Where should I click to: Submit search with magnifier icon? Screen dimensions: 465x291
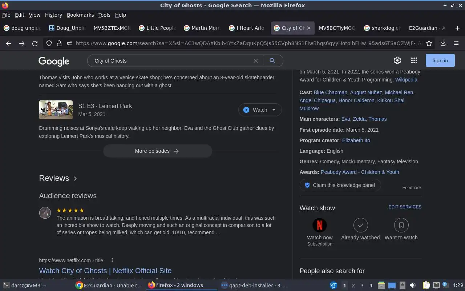pyautogui.click(x=272, y=61)
